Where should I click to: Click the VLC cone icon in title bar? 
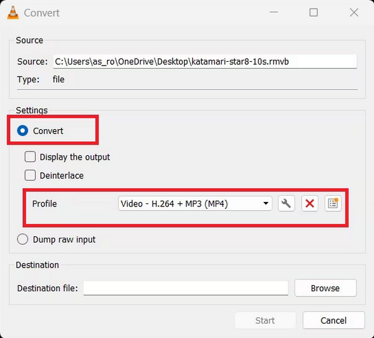point(13,12)
